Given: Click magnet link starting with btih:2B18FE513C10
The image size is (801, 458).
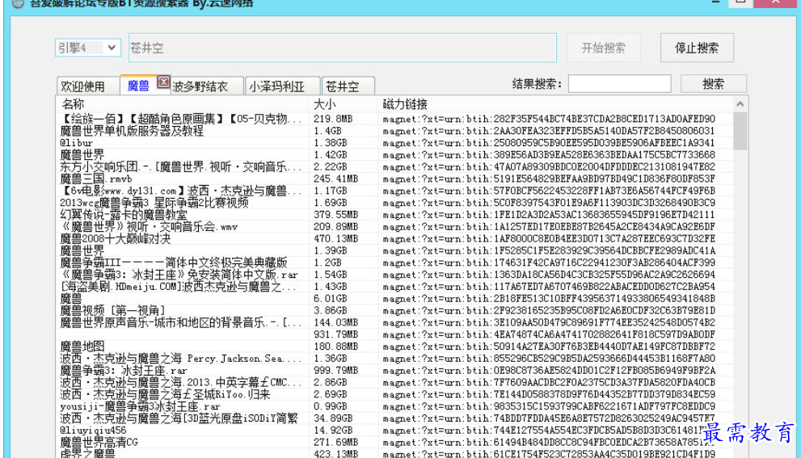Looking at the screenshot, I should click(549, 299).
